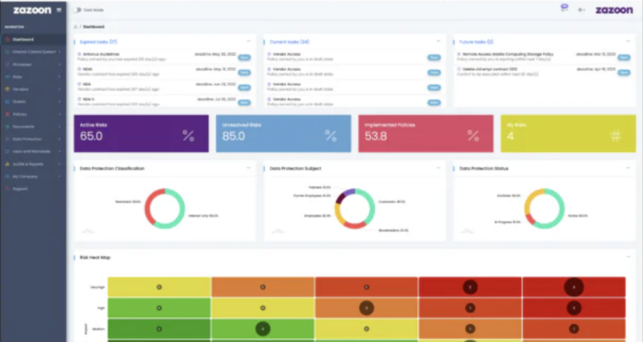Select Dashboard in the sidebar
Image resolution: width=643 pixels, height=342 pixels.
click(x=33, y=39)
